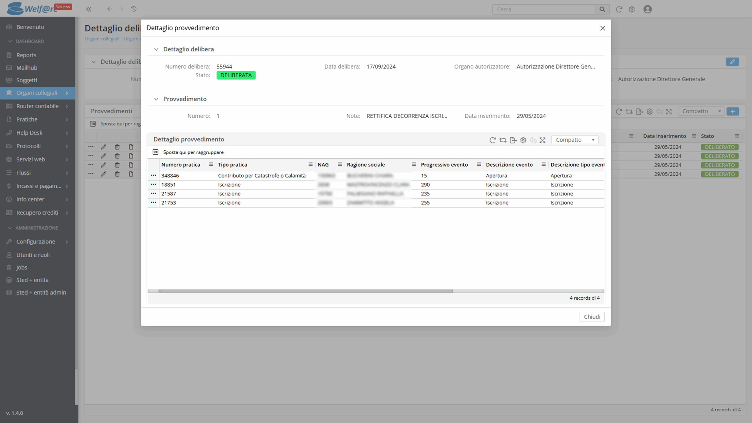
Task: Open Numero pratica column menu
Action: (211, 164)
